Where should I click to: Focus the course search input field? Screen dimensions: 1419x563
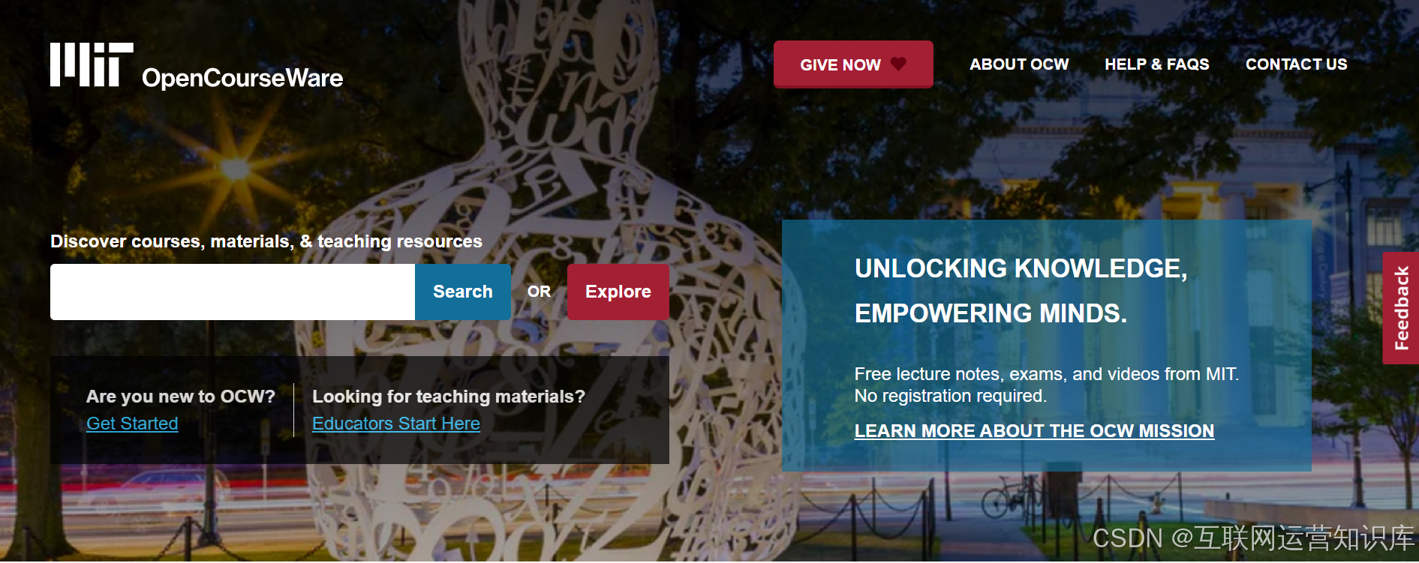(x=233, y=292)
